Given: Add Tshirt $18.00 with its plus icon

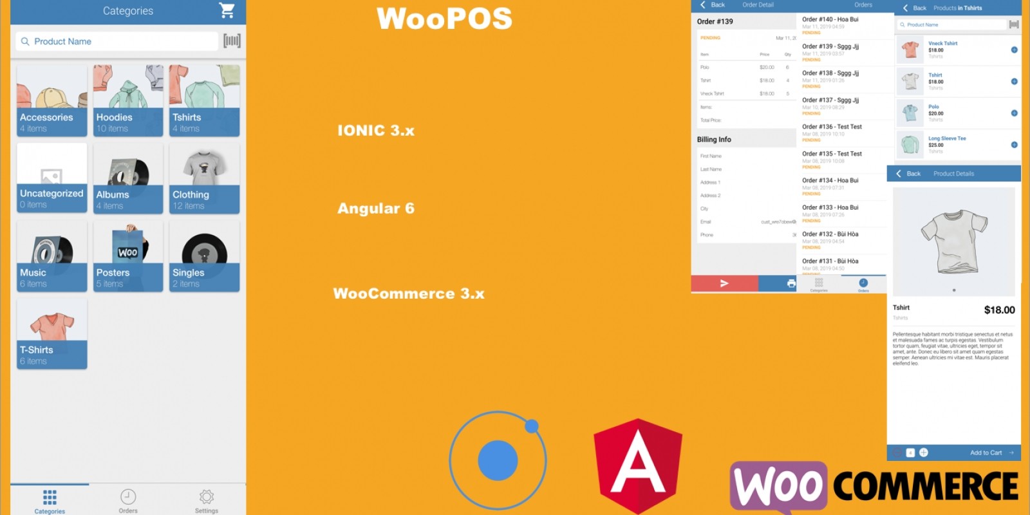Looking at the screenshot, I should pos(1014,81).
